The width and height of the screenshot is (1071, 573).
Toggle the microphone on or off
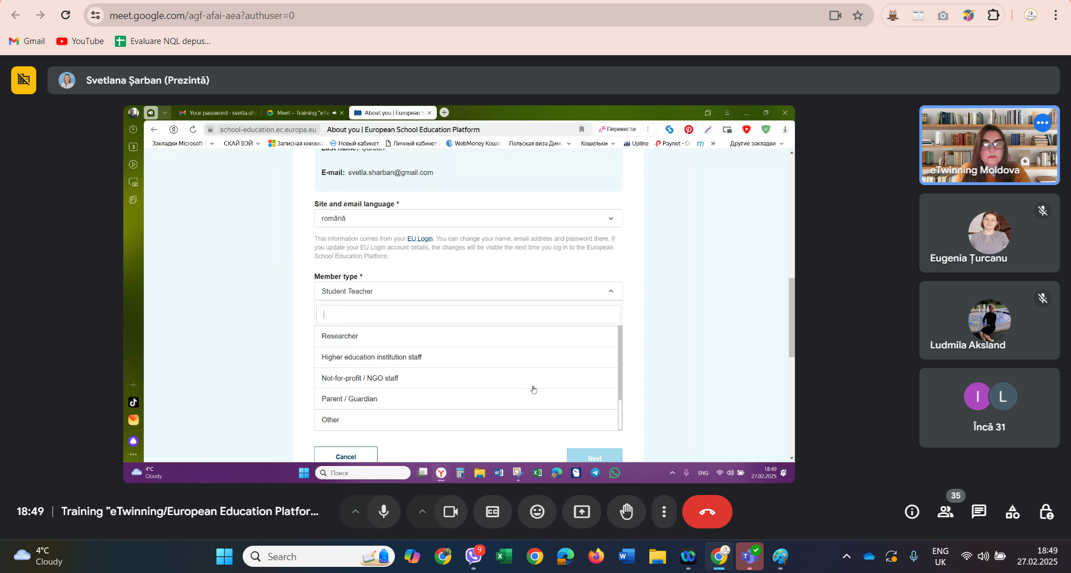(384, 512)
